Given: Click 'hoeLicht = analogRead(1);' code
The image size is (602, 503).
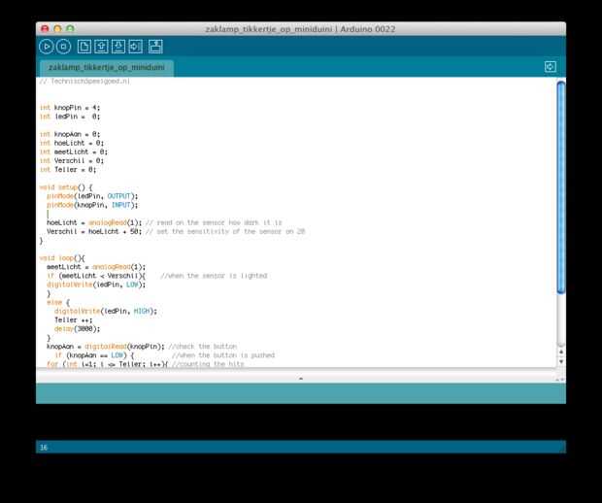Looking at the screenshot, I should pos(94,222).
